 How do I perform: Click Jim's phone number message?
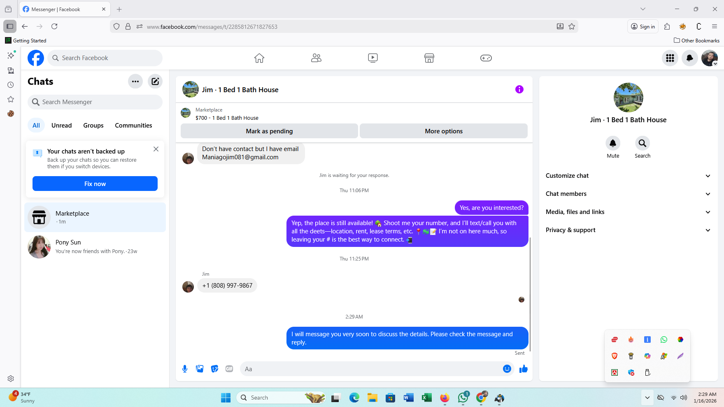tap(227, 286)
